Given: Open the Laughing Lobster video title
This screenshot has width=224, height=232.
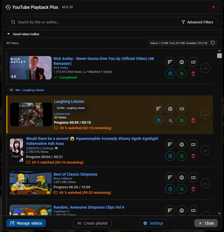Looking at the screenshot, I should [69, 101].
